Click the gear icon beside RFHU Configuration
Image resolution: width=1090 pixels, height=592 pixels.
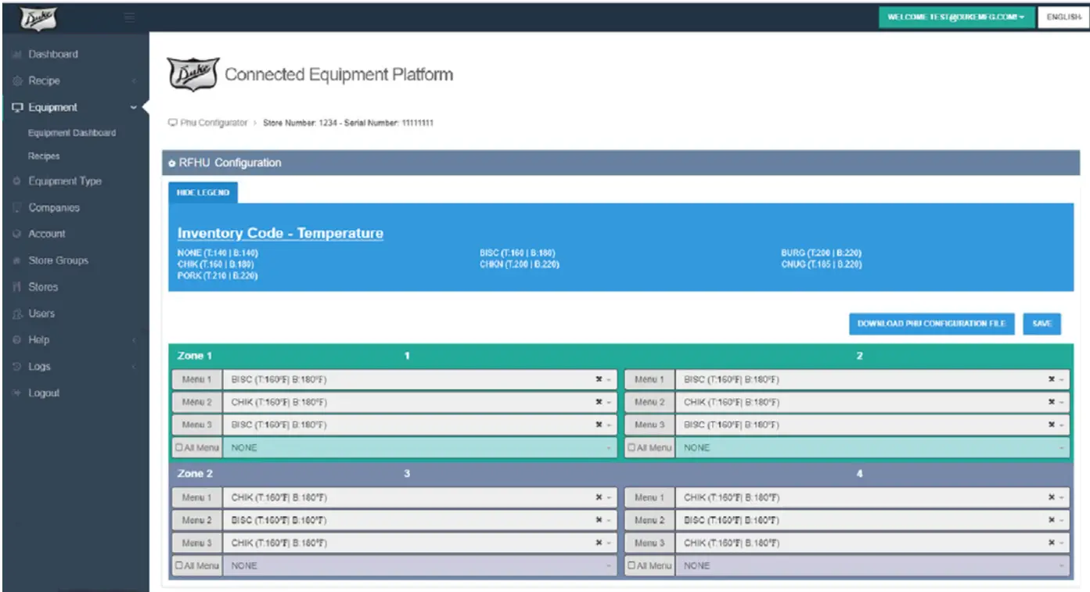click(x=172, y=163)
